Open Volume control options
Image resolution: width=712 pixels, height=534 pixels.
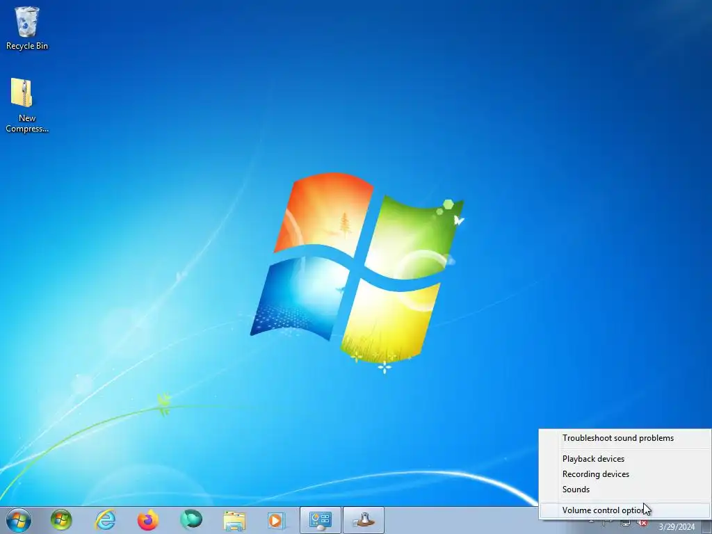pos(625,510)
